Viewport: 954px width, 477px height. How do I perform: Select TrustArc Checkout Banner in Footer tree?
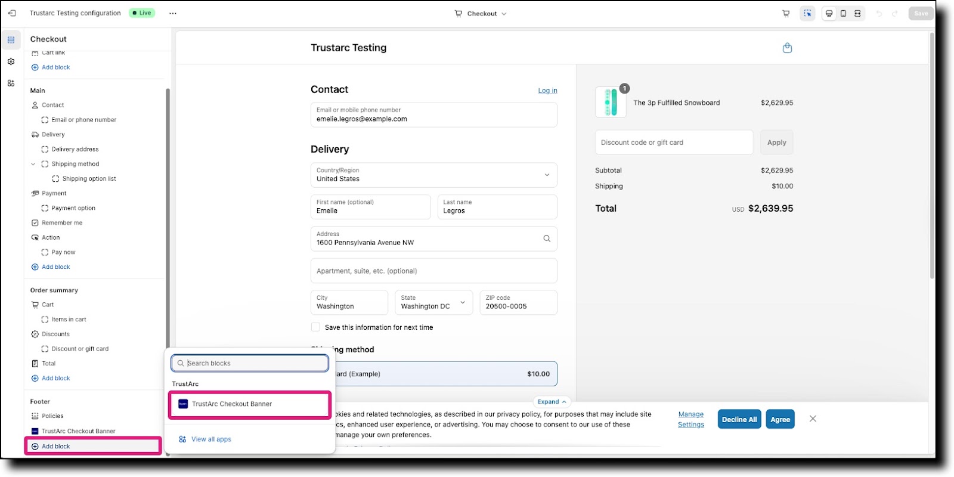(x=78, y=431)
